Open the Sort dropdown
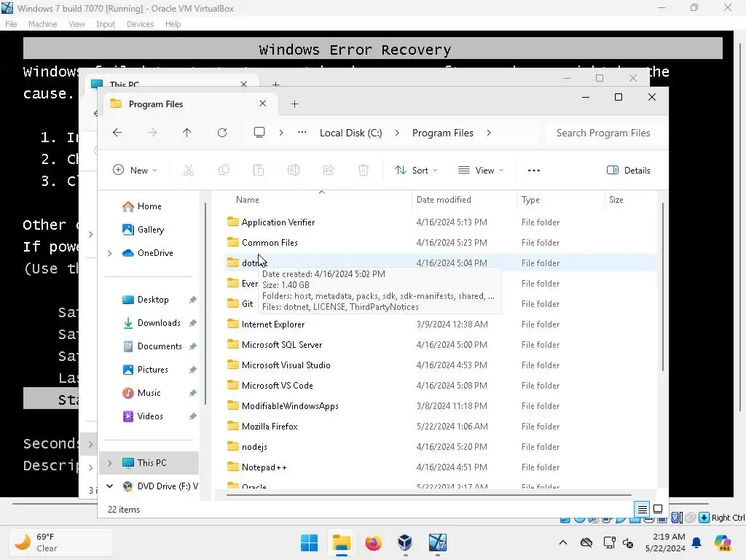The height and width of the screenshot is (560, 746). 416,171
